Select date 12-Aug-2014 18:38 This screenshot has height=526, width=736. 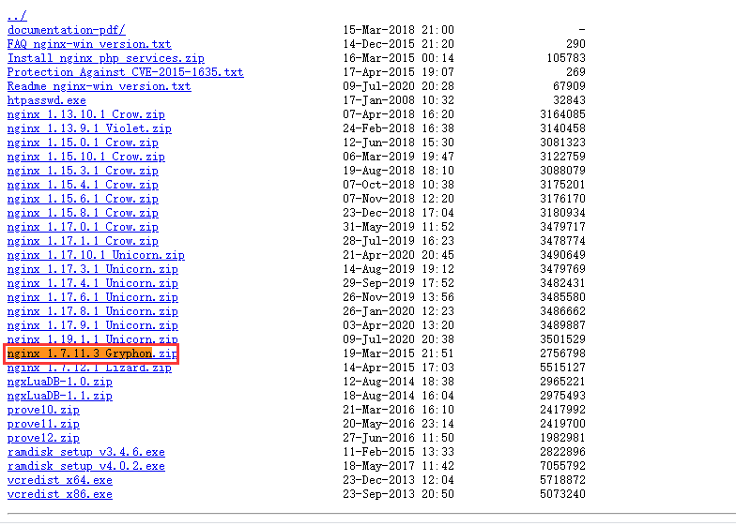point(398,382)
